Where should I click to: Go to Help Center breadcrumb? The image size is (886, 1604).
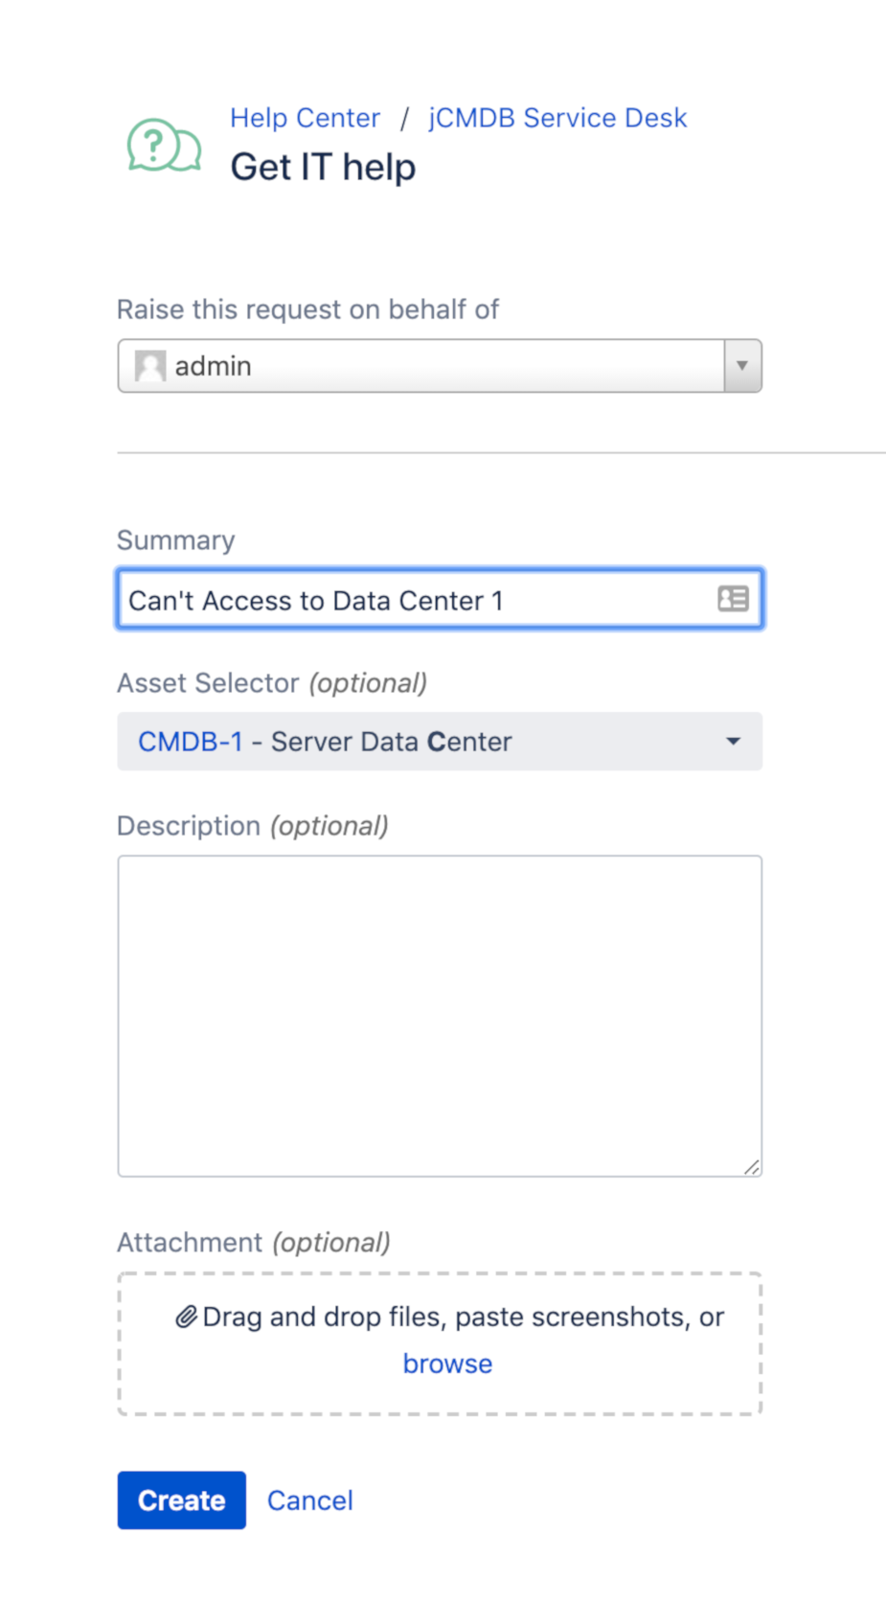tap(305, 118)
